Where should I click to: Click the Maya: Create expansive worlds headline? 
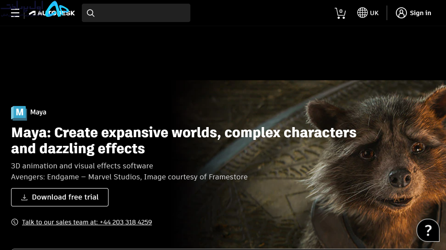click(x=184, y=140)
